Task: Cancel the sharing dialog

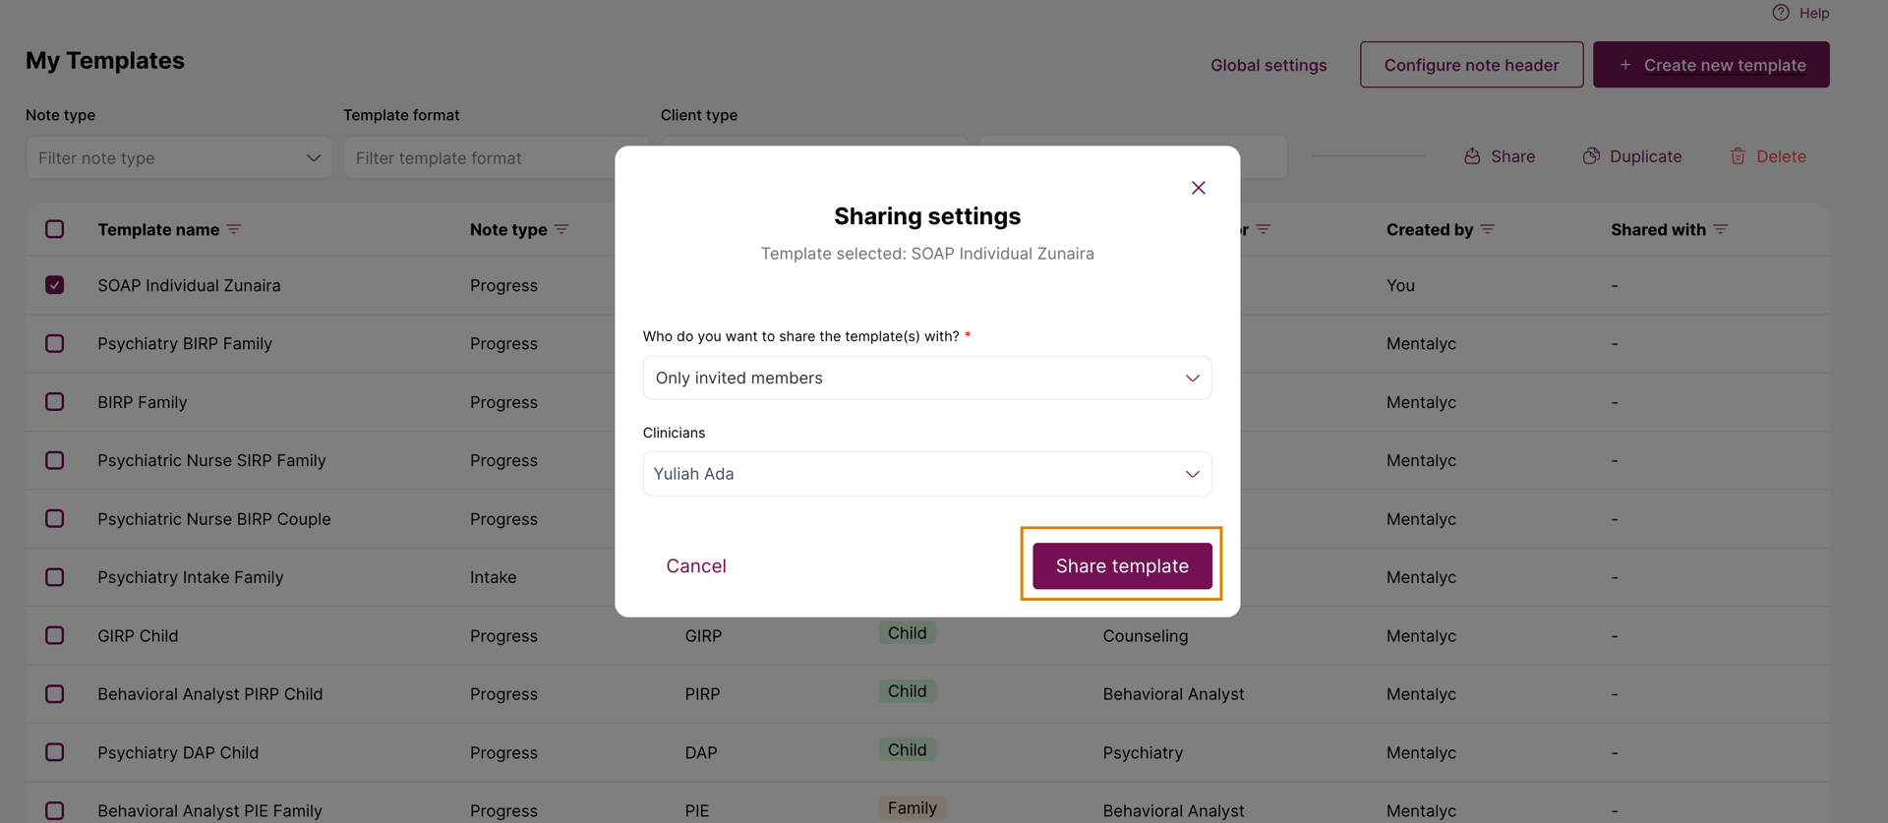Action: pos(696,565)
